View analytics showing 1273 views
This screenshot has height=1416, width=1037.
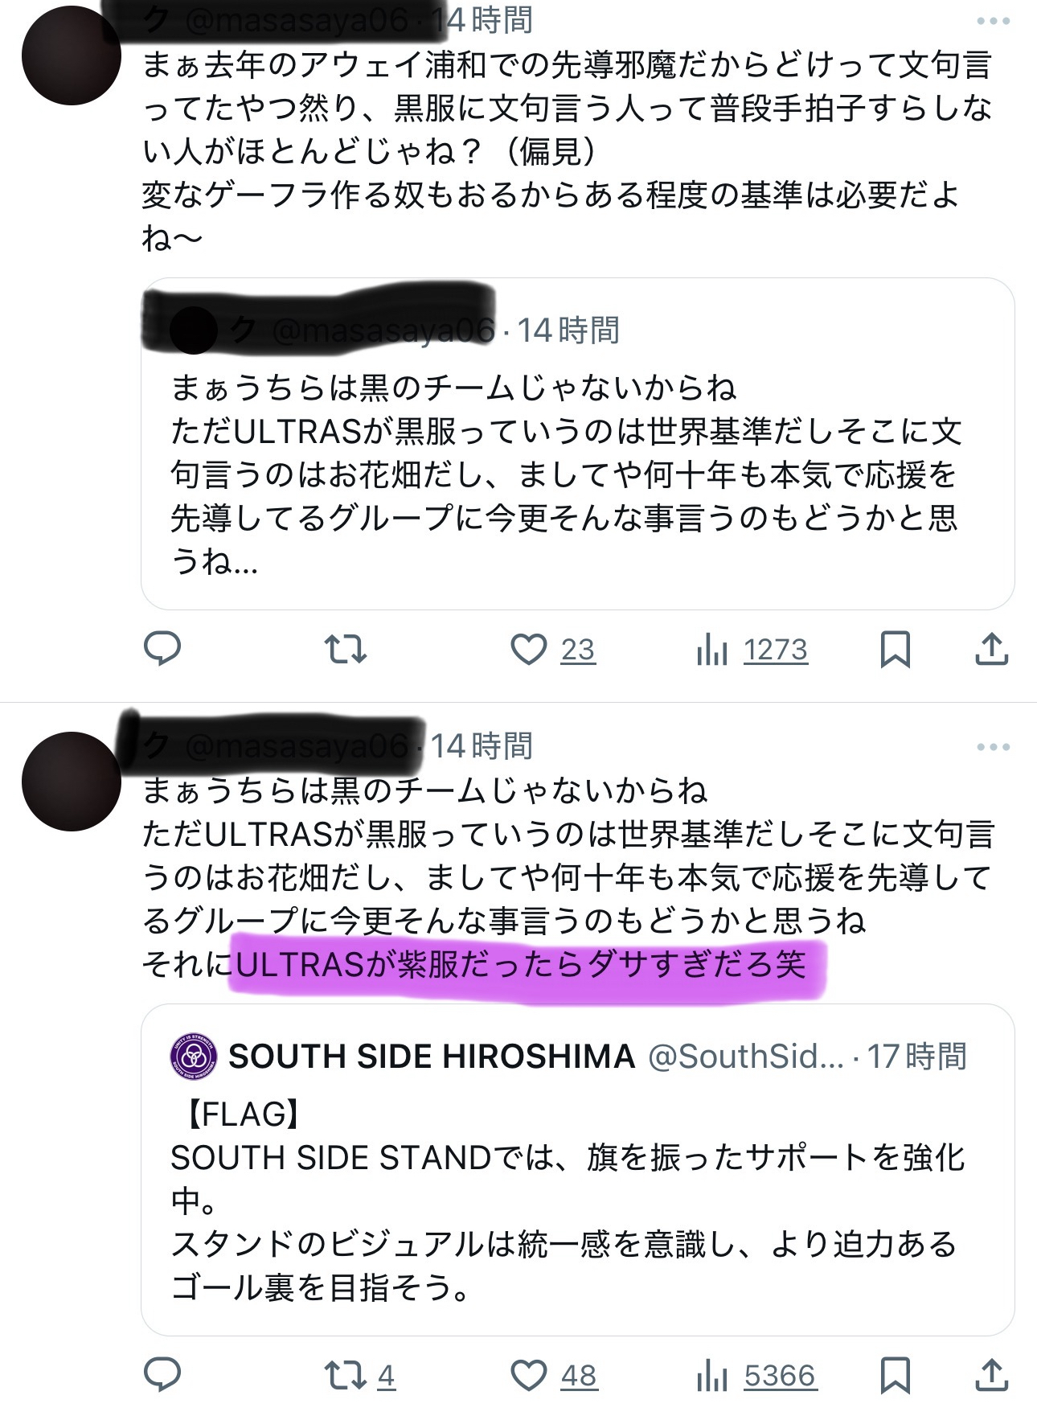click(752, 650)
